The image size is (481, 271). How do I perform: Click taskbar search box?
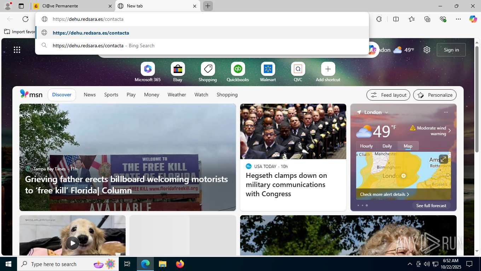point(68,264)
